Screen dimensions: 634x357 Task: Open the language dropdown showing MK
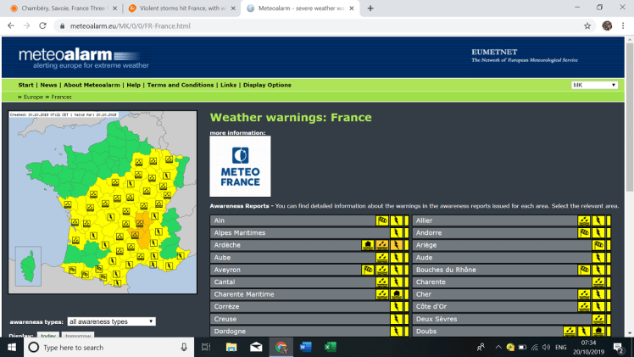pos(594,85)
